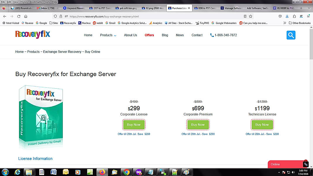Open the browser home page

click(26, 16)
